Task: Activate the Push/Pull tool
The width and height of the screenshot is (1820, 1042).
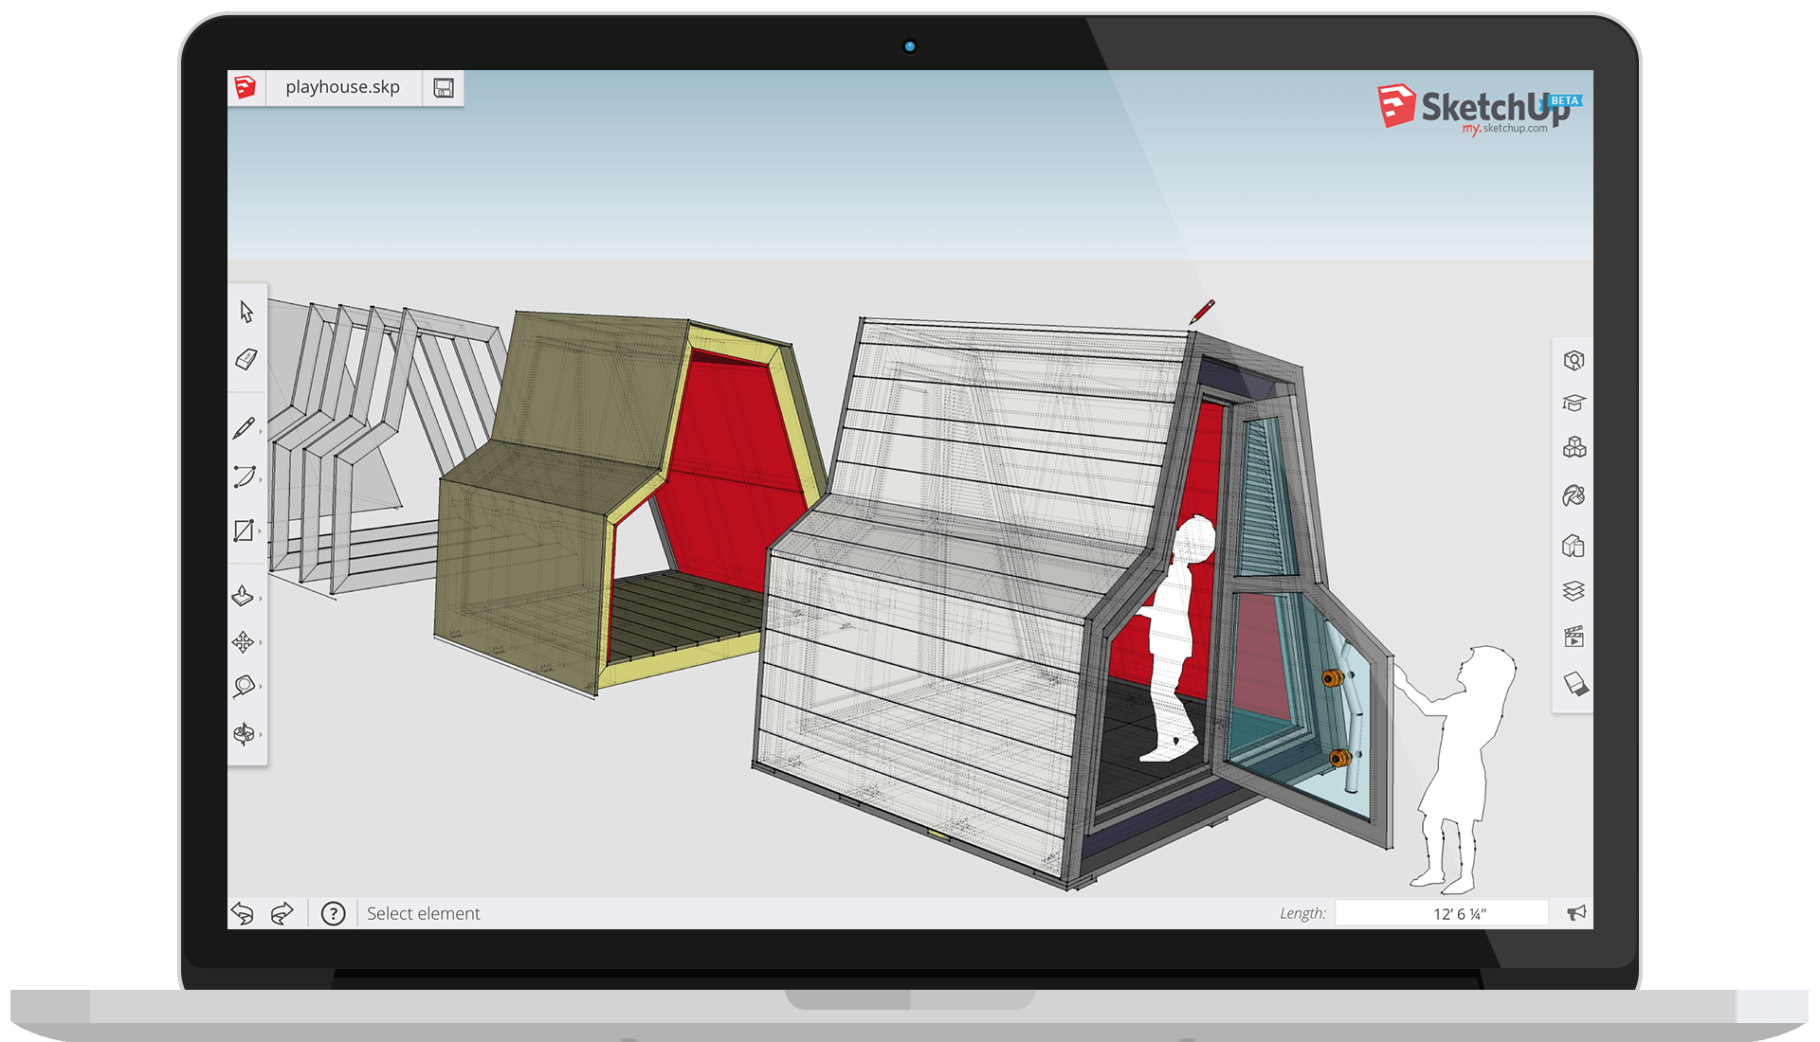Action: [x=243, y=595]
